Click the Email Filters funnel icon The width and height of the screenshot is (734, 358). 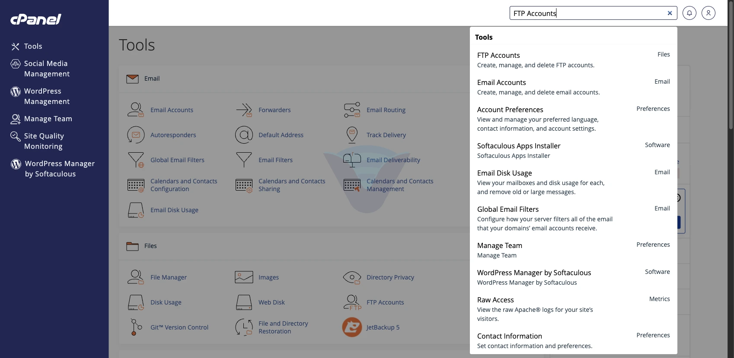click(244, 160)
